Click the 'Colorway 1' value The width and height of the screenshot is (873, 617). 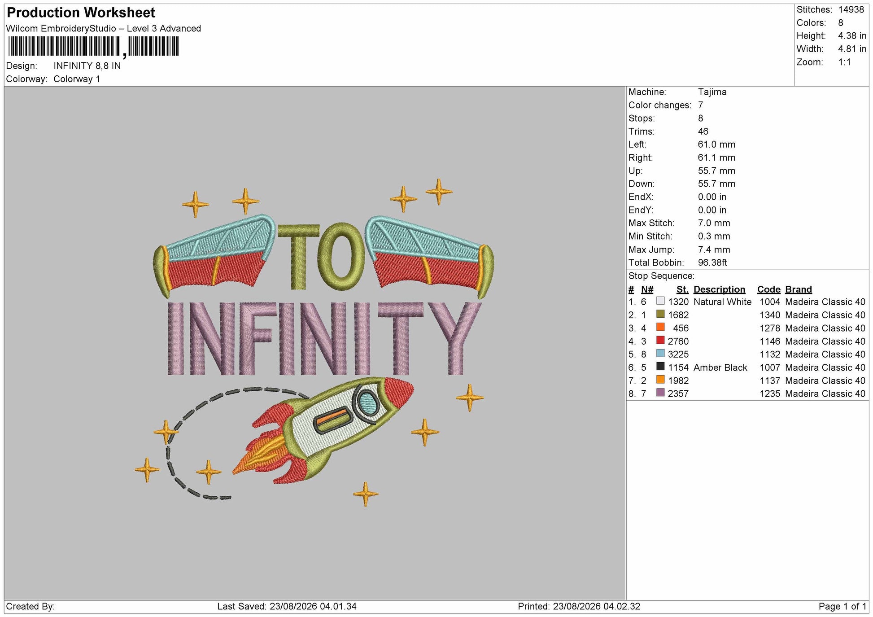(77, 79)
